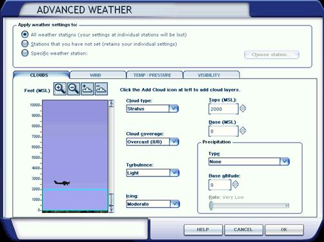Image resolution: width=324 pixels, height=242 pixels.
Task: Click the precipitation Rate slider handle
Action: [211, 205]
